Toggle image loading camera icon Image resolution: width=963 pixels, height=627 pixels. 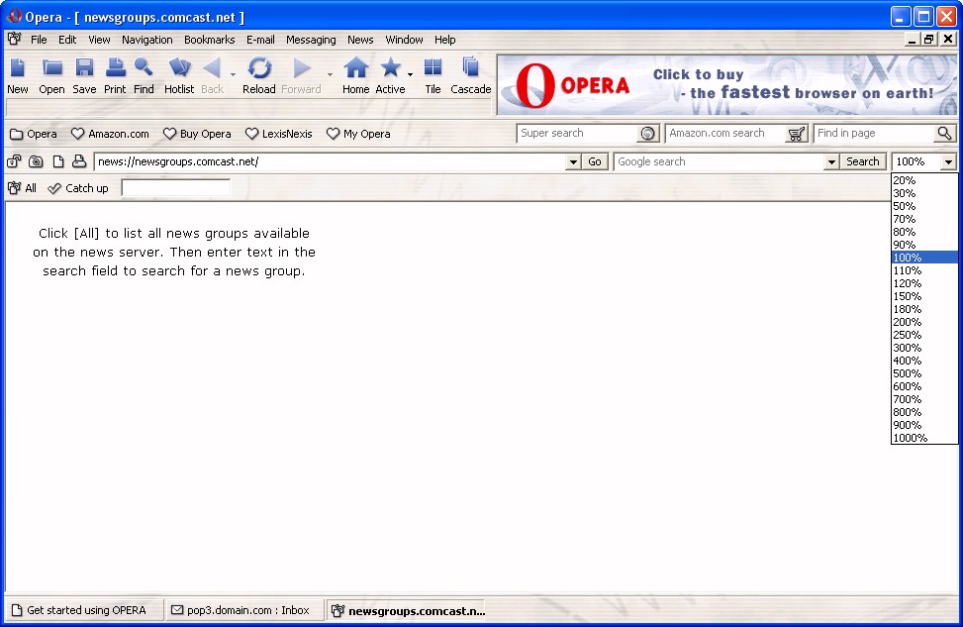coord(36,162)
